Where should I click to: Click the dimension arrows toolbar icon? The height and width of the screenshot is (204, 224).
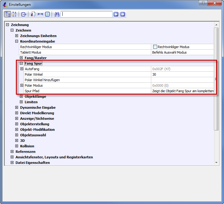point(40,14)
